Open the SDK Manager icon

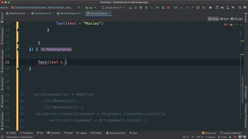click(x=233, y=8)
